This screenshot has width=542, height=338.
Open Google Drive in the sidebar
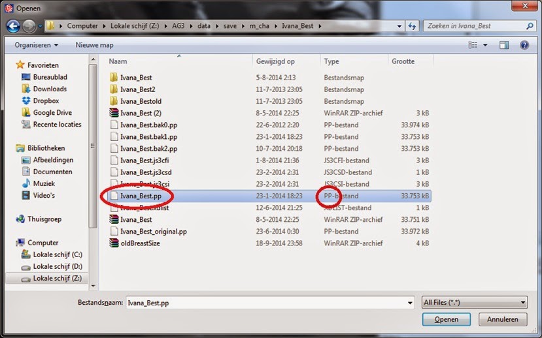point(52,112)
